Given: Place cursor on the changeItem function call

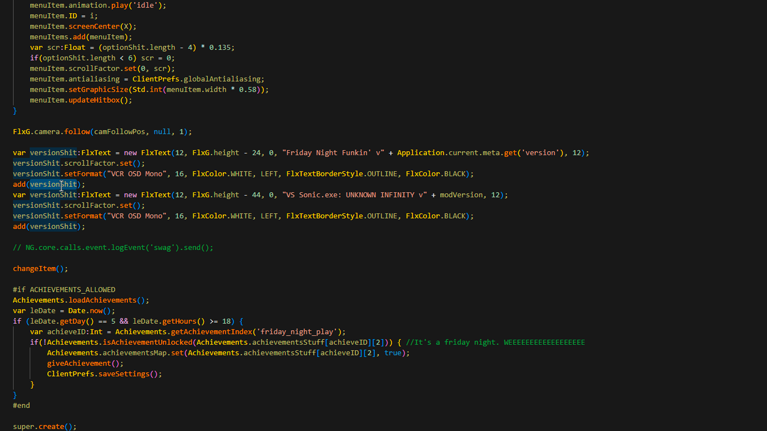Looking at the screenshot, I should coord(35,269).
